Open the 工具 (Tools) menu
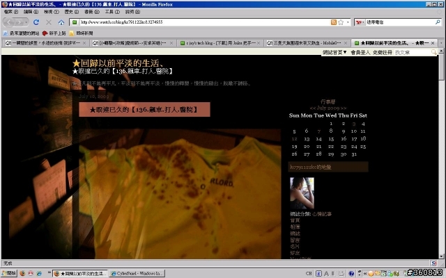 tap(112, 12)
